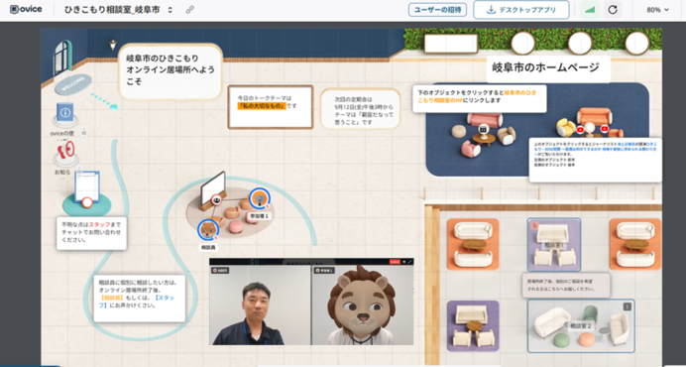Click the red Leave button on video panel
The height and width of the screenshot is (367, 686).
click(395, 262)
